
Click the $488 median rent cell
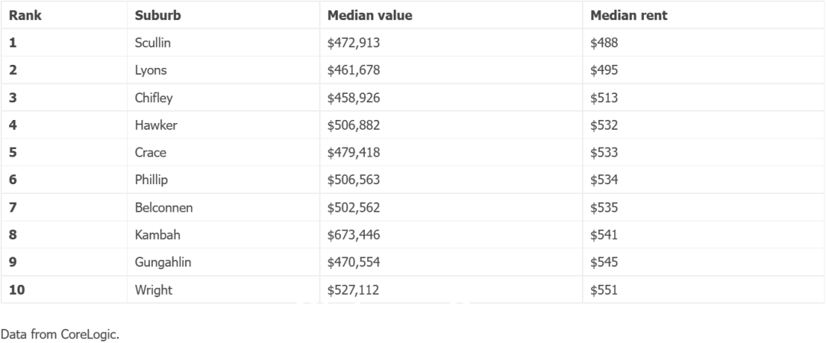pos(704,43)
